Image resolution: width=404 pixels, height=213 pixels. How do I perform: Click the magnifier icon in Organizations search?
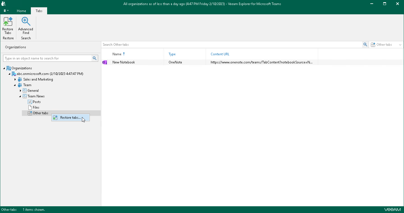click(95, 58)
